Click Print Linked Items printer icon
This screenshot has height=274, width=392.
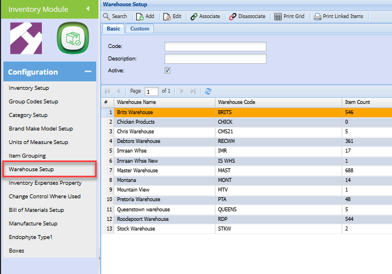pyautogui.click(x=318, y=16)
